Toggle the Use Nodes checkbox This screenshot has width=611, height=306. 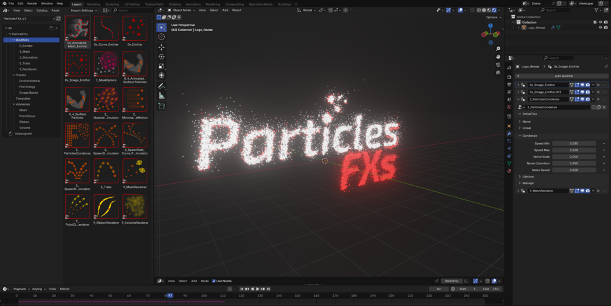pyautogui.click(x=213, y=281)
